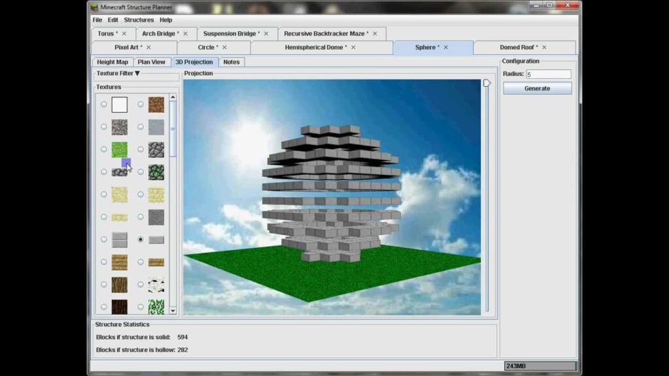This screenshot has height=376, width=669.
Task: Pick the mossy cobblestone texture swatch
Action: click(x=156, y=172)
